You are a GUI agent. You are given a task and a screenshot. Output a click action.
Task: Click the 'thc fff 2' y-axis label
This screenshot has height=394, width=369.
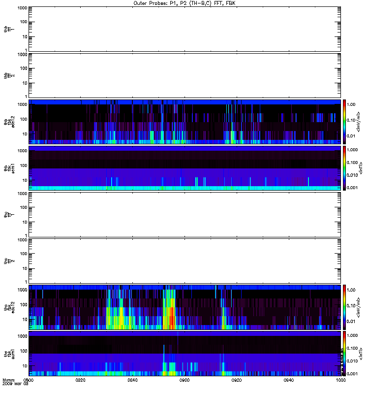[9, 261]
